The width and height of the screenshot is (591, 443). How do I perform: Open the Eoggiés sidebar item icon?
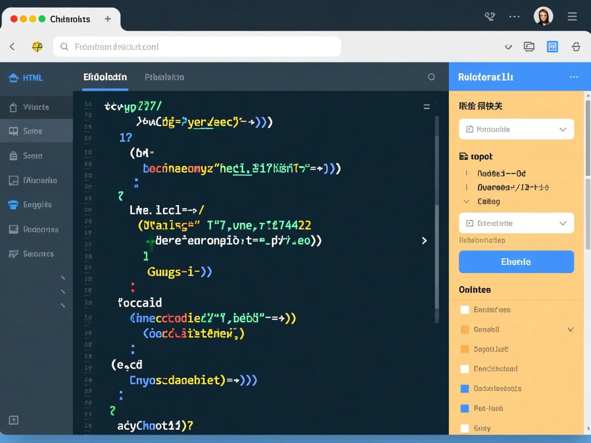14,205
